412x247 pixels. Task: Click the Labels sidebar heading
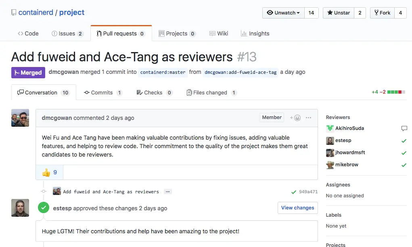point(333,215)
